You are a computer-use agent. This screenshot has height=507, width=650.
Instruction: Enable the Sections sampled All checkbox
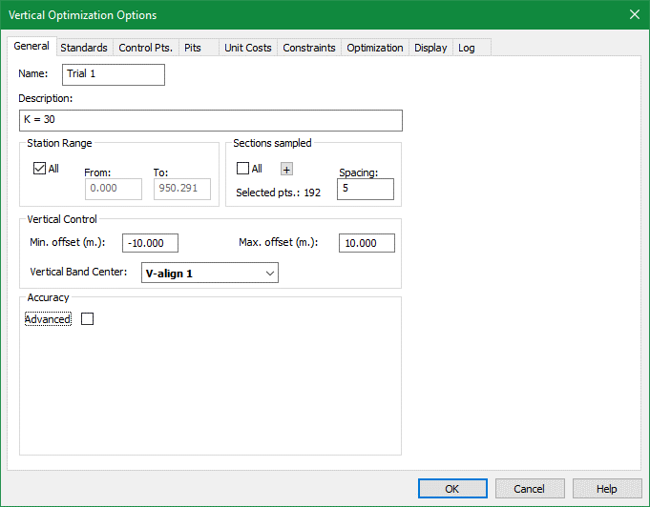[x=243, y=170]
